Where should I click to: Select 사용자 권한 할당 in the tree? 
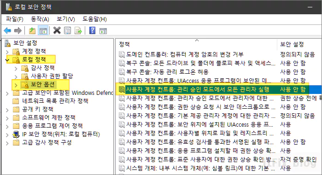52,76
